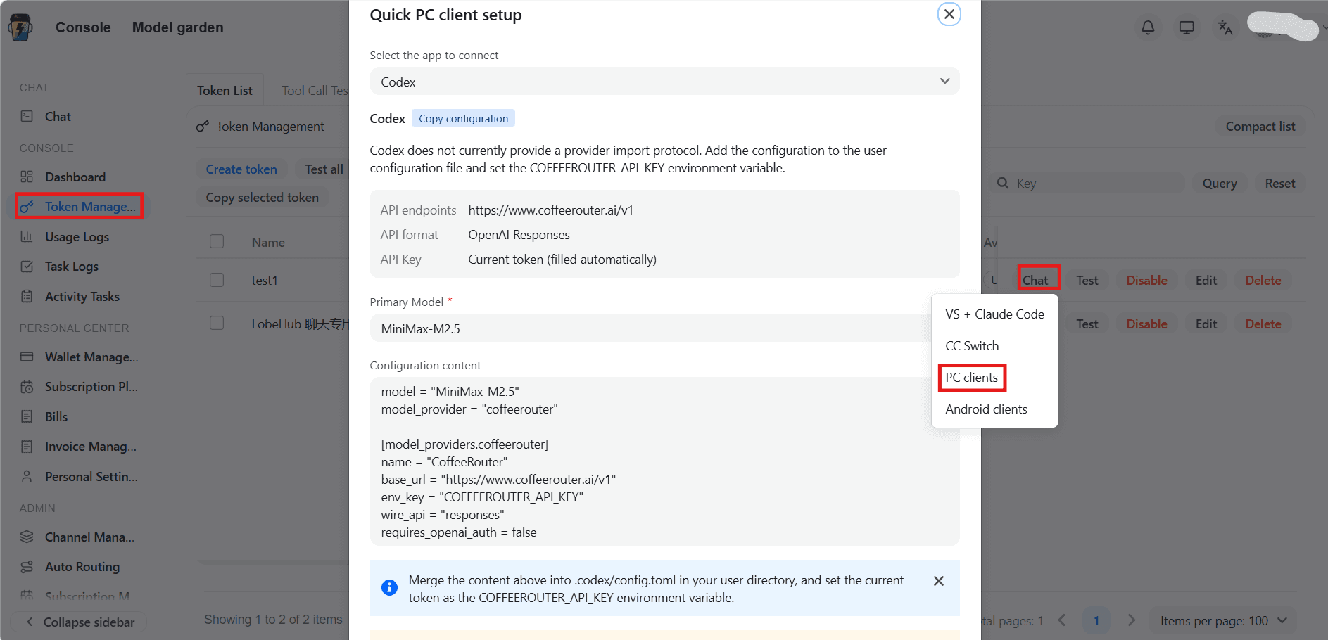Click the Invoice Management icon

tap(27, 447)
